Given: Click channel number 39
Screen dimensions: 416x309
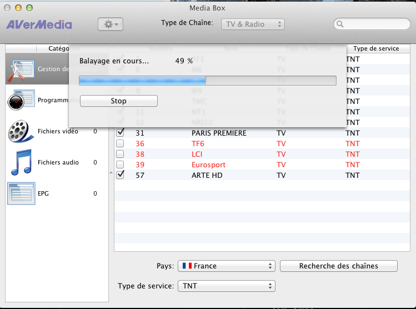Looking at the screenshot, I should click(140, 165).
